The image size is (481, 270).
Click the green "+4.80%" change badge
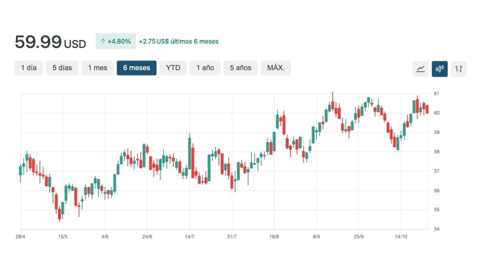(115, 41)
